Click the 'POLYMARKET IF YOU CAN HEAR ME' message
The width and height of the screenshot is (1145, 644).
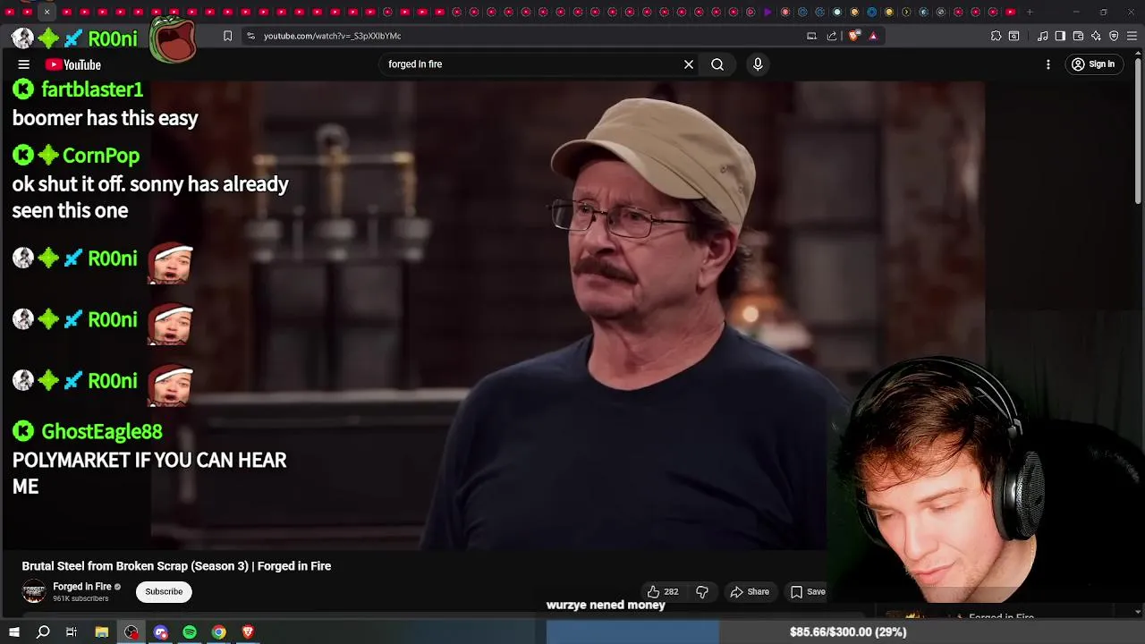(x=149, y=472)
